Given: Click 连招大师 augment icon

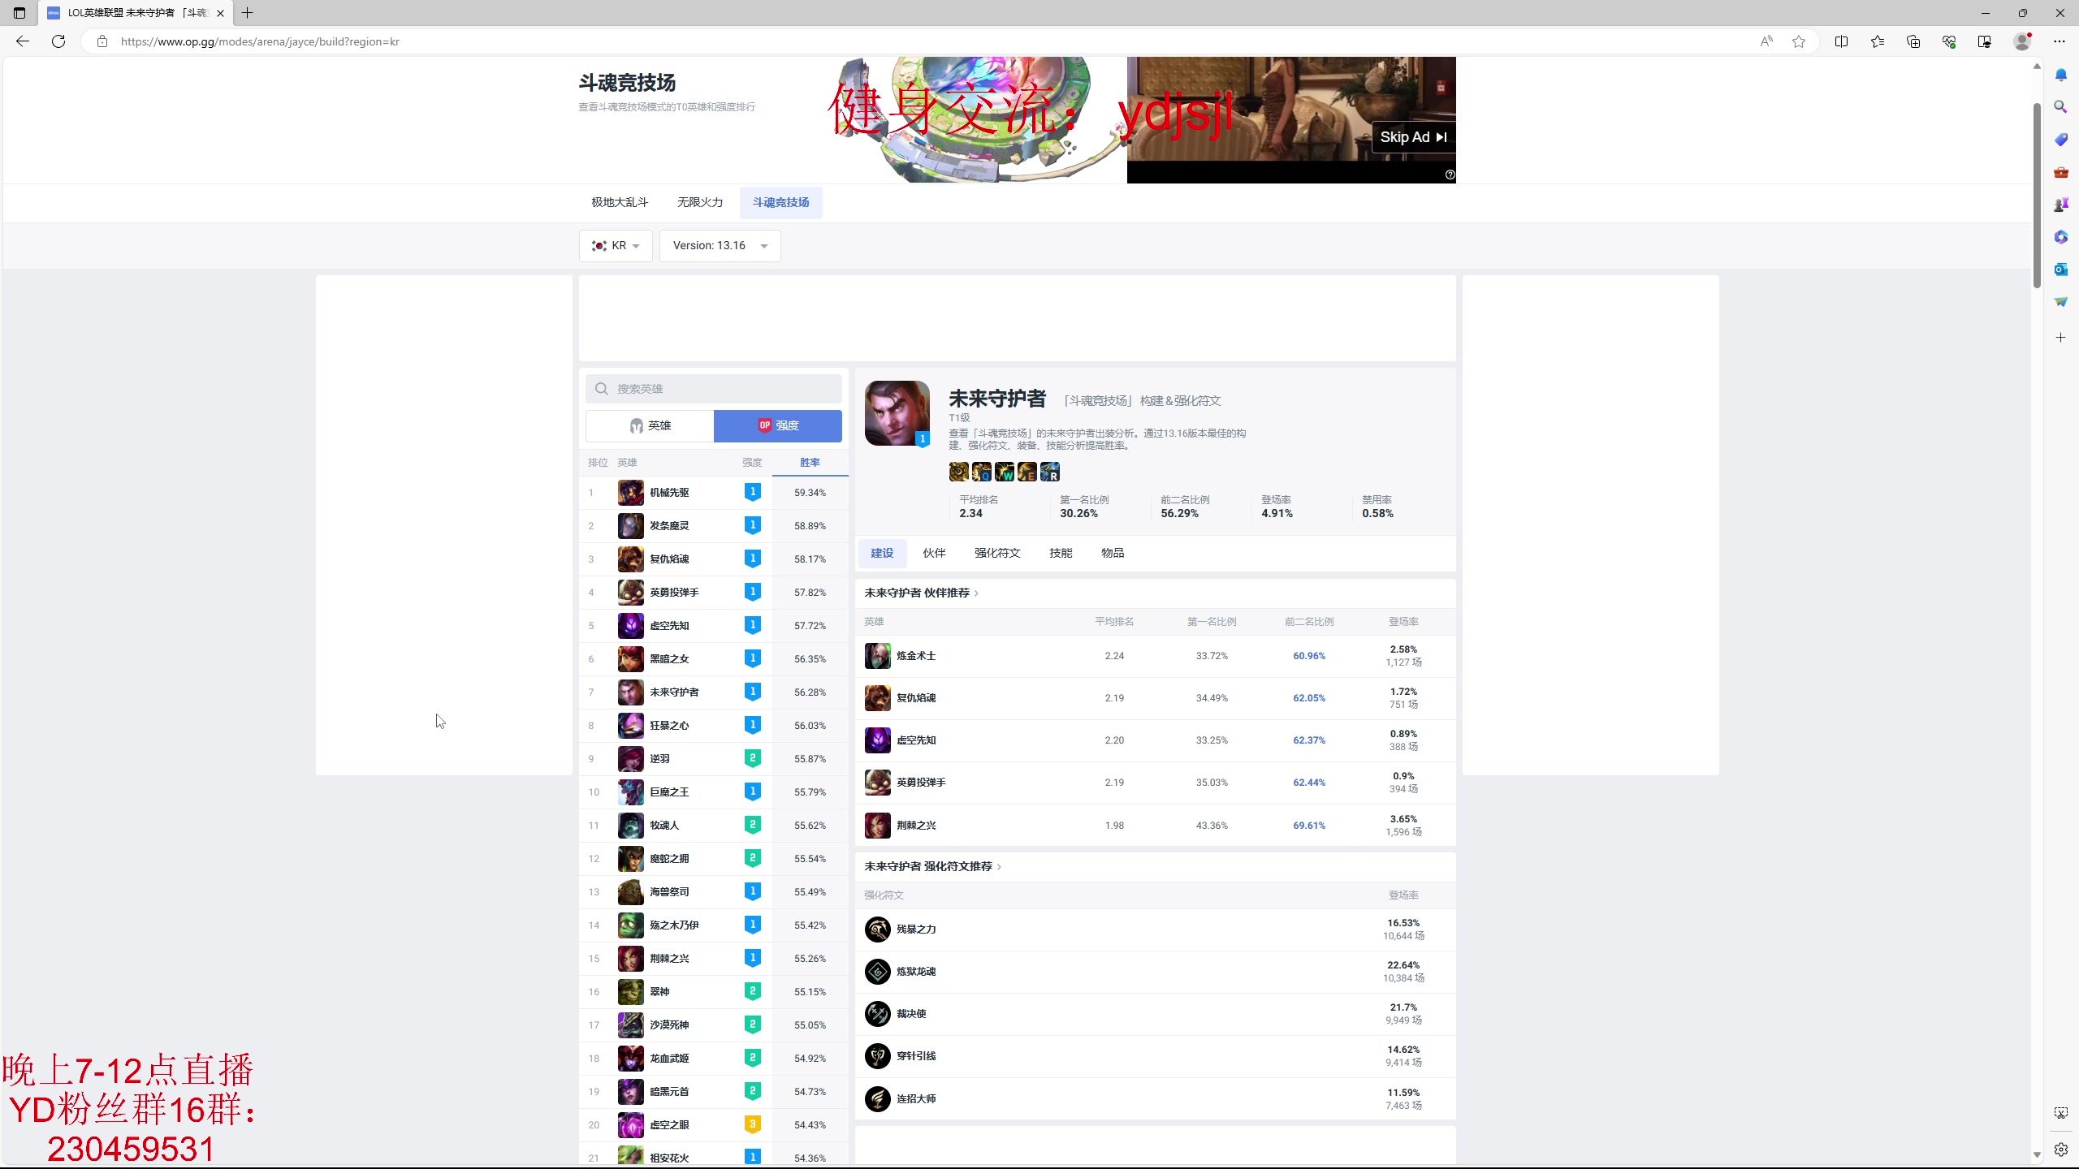Looking at the screenshot, I should click(877, 1099).
